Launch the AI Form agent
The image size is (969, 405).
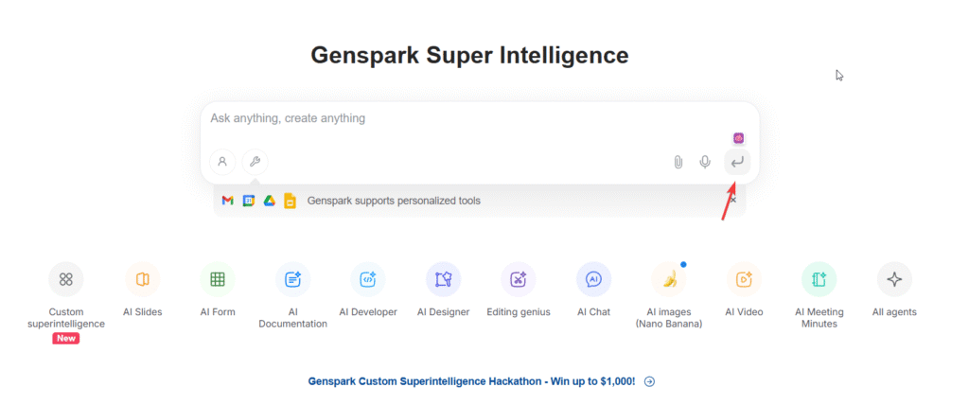[218, 279]
